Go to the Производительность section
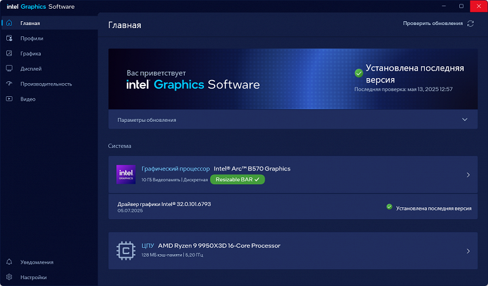488x286 pixels. click(x=46, y=84)
